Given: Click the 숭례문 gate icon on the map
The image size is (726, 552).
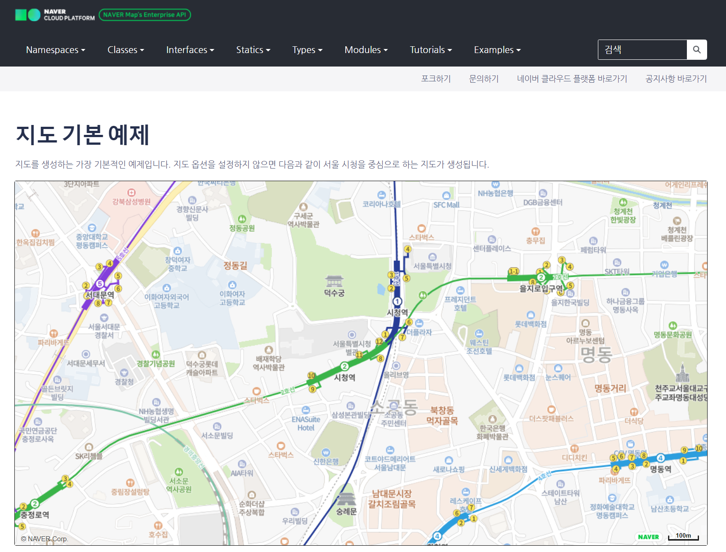Looking at the screenshot, I should pyautogui.click(x=346, y=499).
